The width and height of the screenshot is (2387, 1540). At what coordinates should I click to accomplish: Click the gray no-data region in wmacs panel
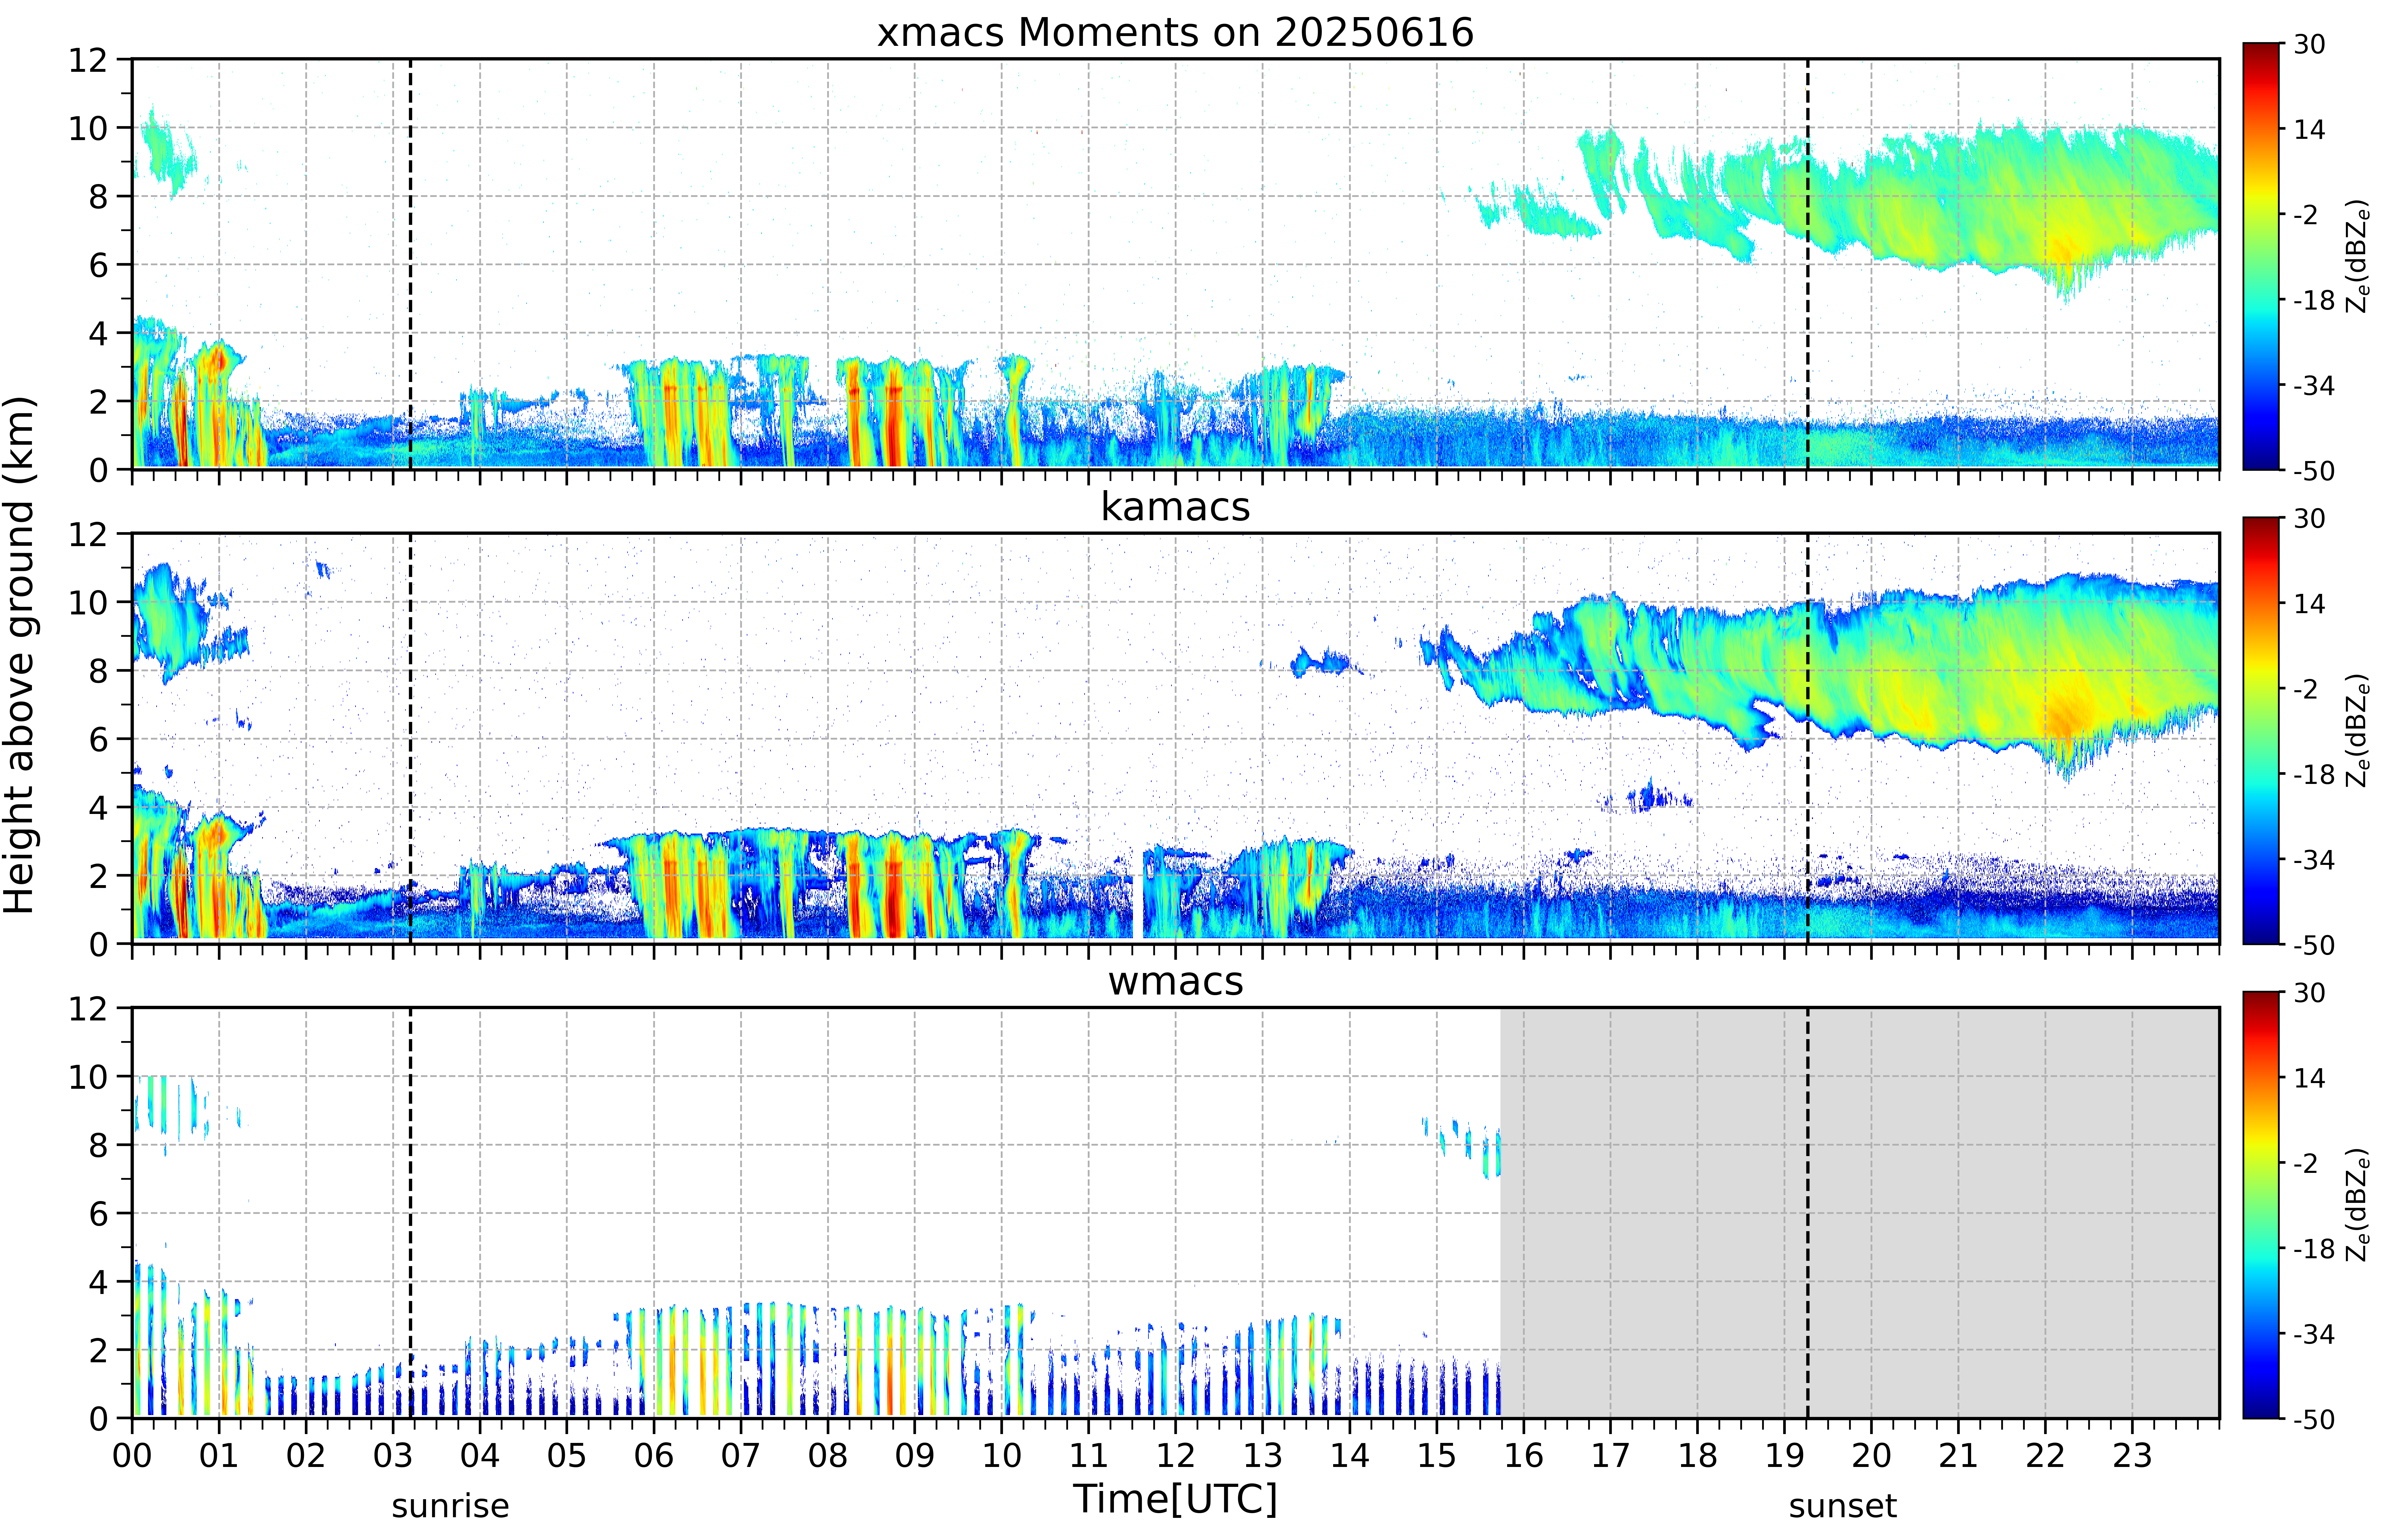point(1860,1213)
